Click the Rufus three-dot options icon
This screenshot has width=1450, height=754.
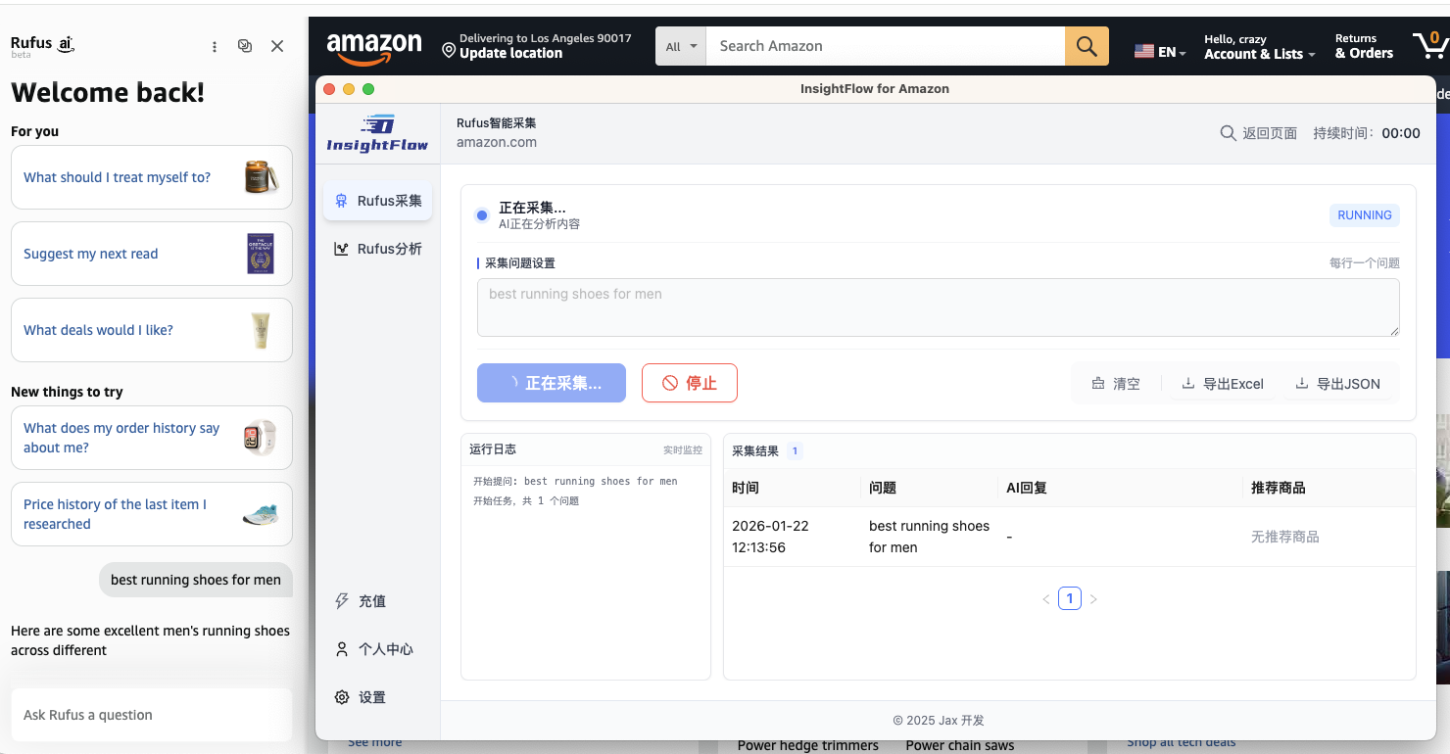tap(215, 46)
